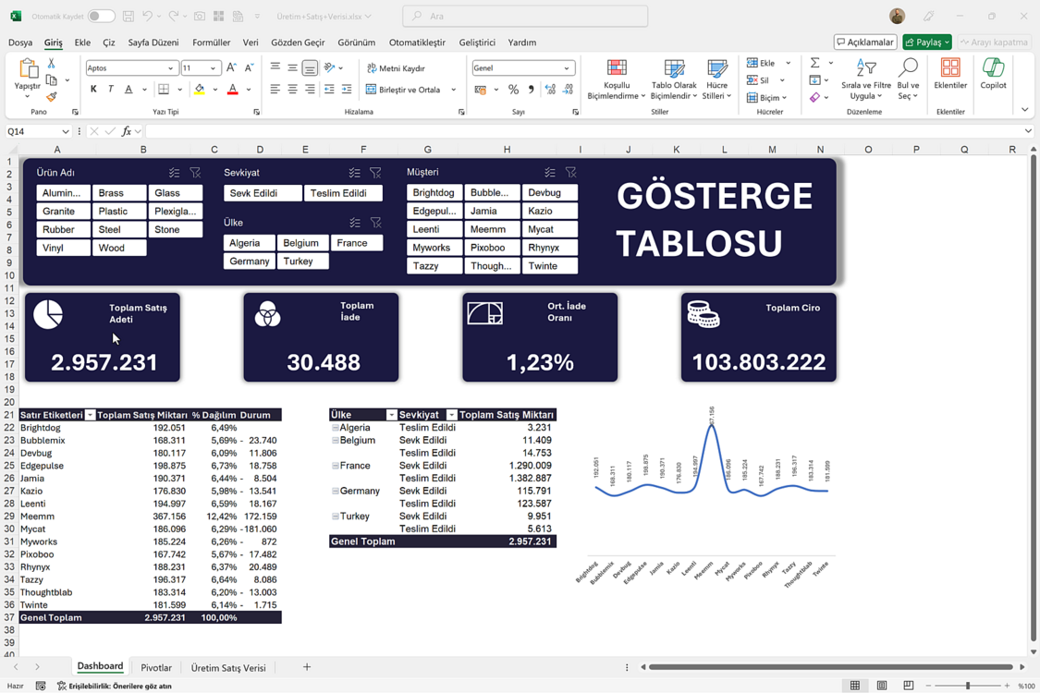Click the formula bar input

585,131
